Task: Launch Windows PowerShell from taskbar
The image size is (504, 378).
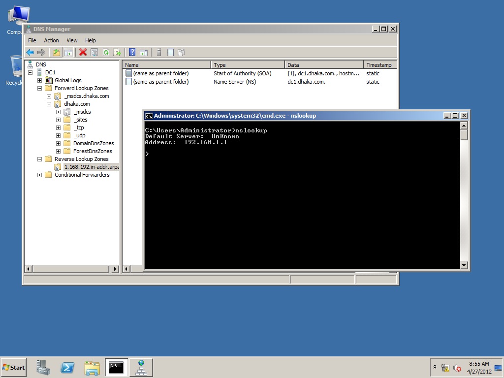Action: 67,367
